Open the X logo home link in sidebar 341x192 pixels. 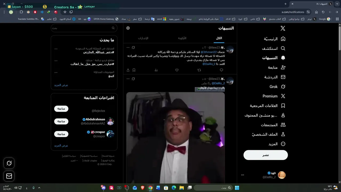(x=283, y=28)
